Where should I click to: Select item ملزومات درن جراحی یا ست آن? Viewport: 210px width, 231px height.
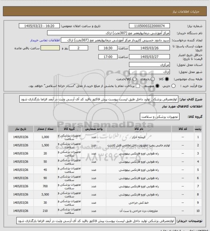click(139, 211)
